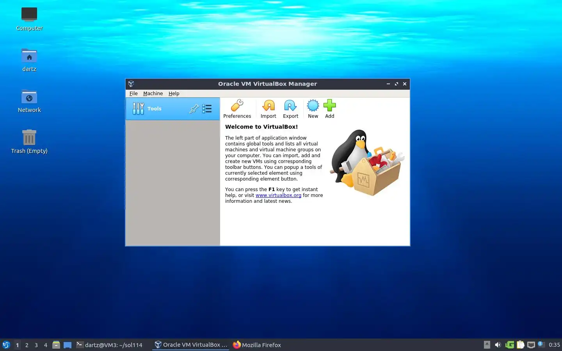Switch to the dartz@VM3 terminal window
The width and height of the screenshot is (562, 351).
coord(109,345)
